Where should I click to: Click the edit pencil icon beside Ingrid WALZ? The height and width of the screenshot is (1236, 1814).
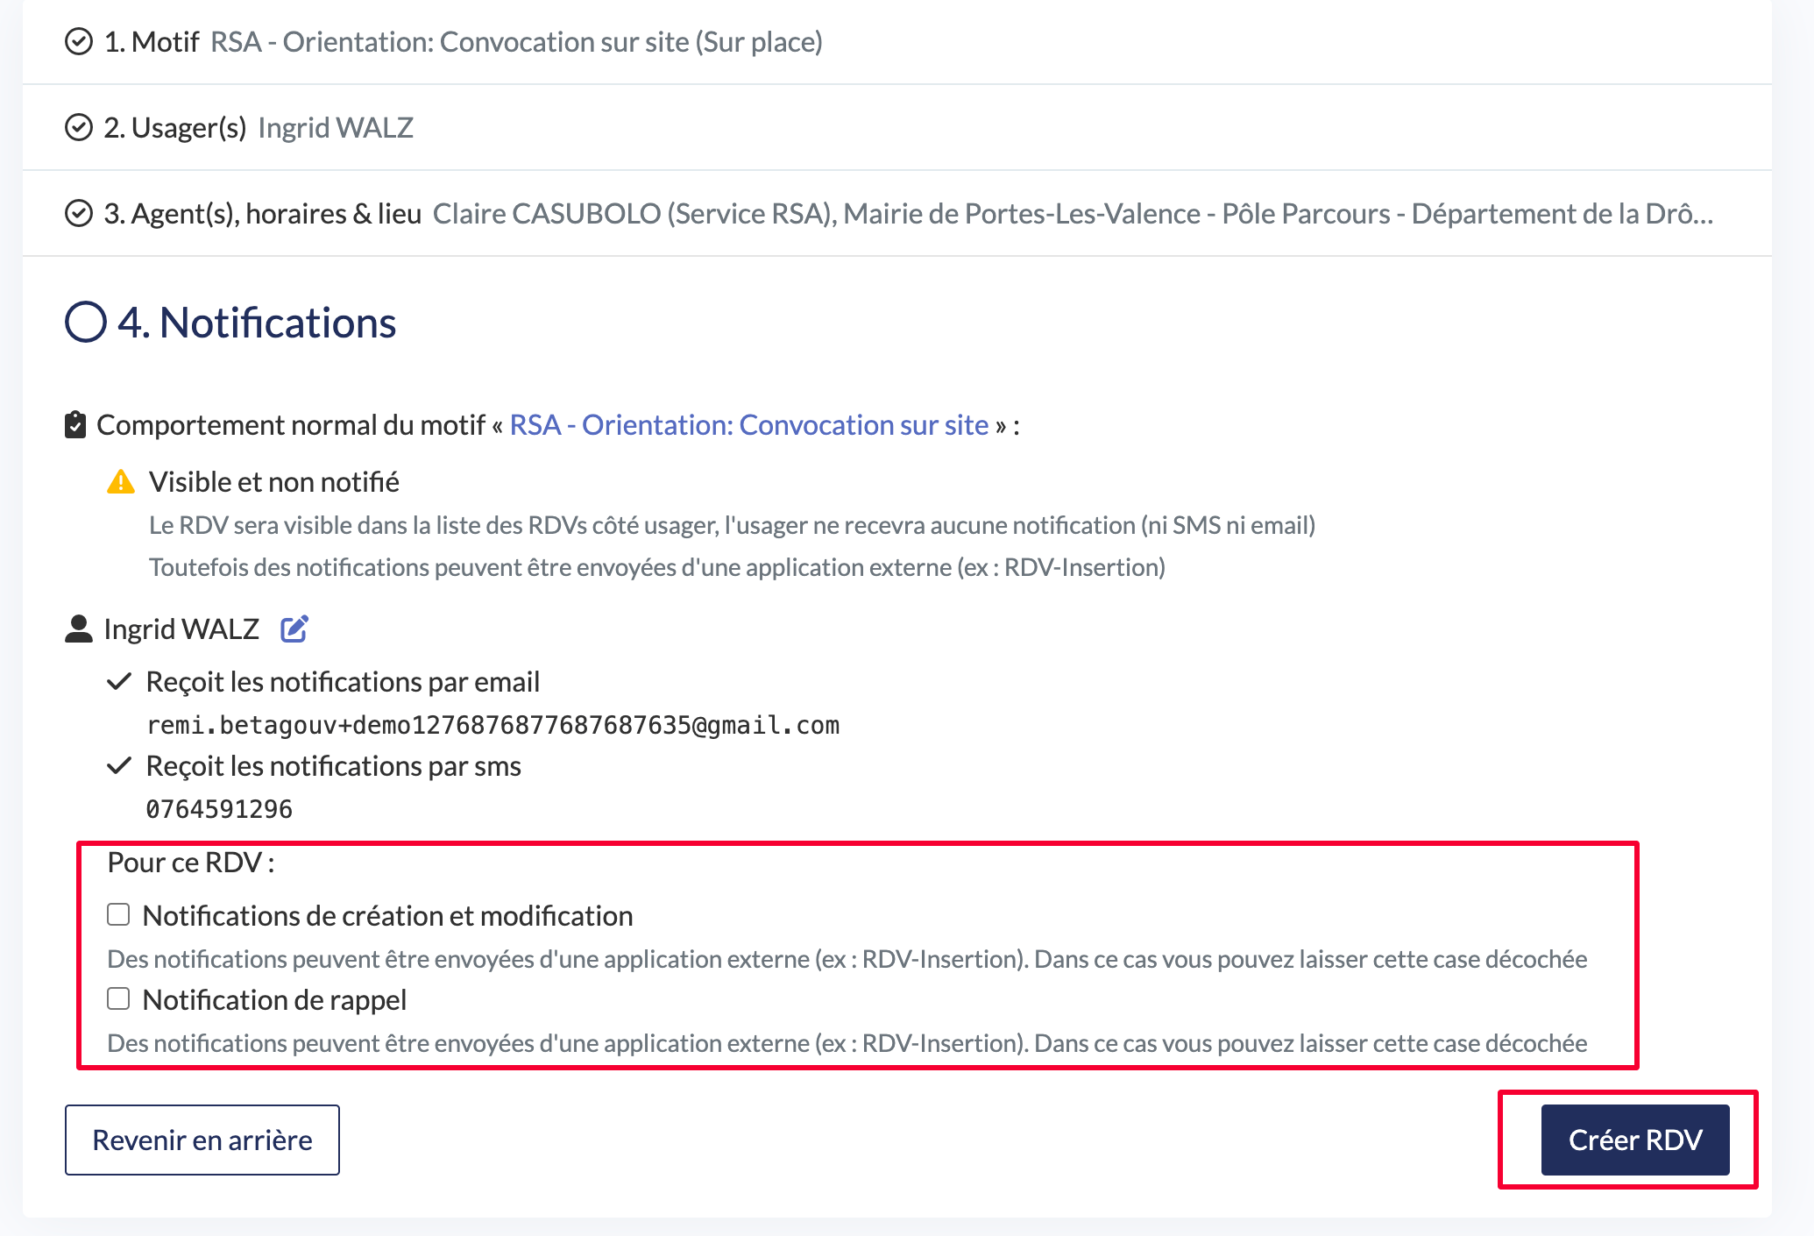pos(294,629)
